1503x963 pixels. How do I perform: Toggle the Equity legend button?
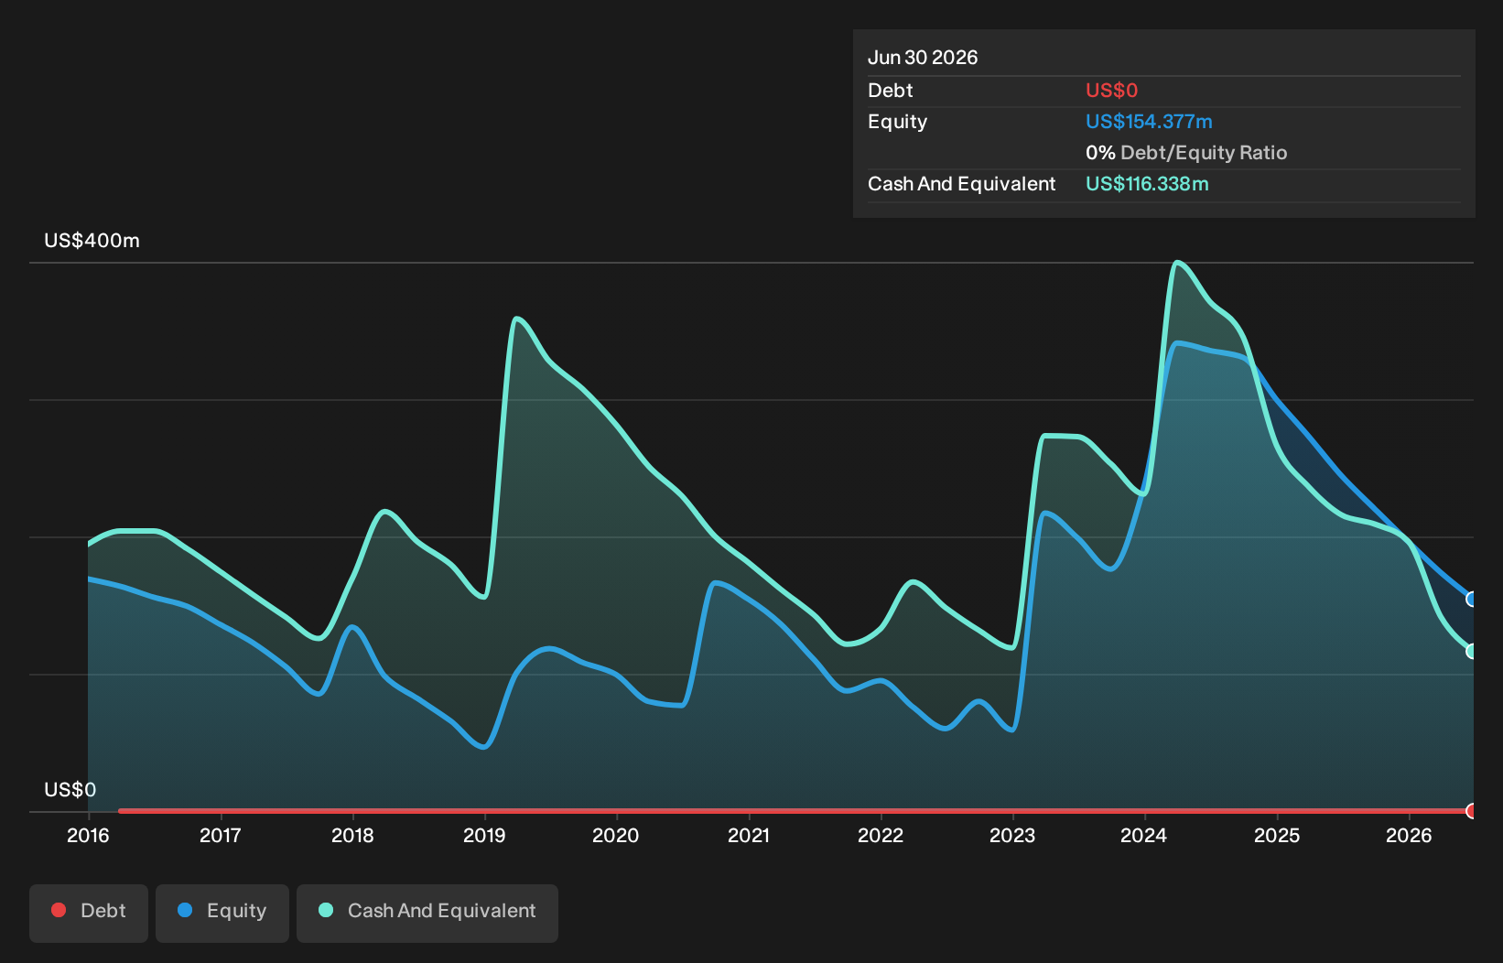tap(222, 913)
